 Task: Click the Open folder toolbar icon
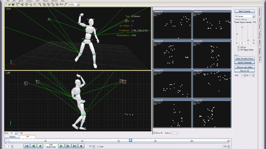tap(9, 4)
